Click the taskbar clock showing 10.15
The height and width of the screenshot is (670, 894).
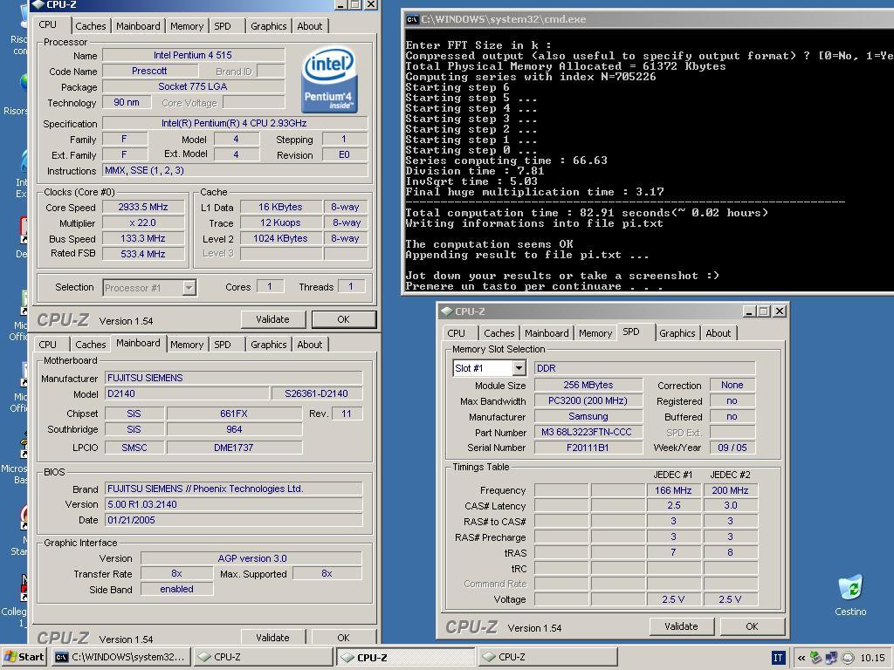click(872, 658)
